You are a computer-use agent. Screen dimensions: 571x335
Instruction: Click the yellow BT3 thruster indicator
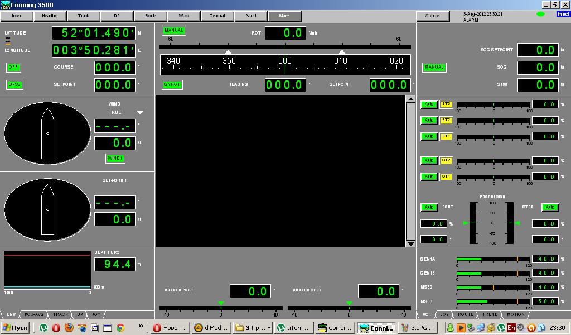[x=446, y=104]
